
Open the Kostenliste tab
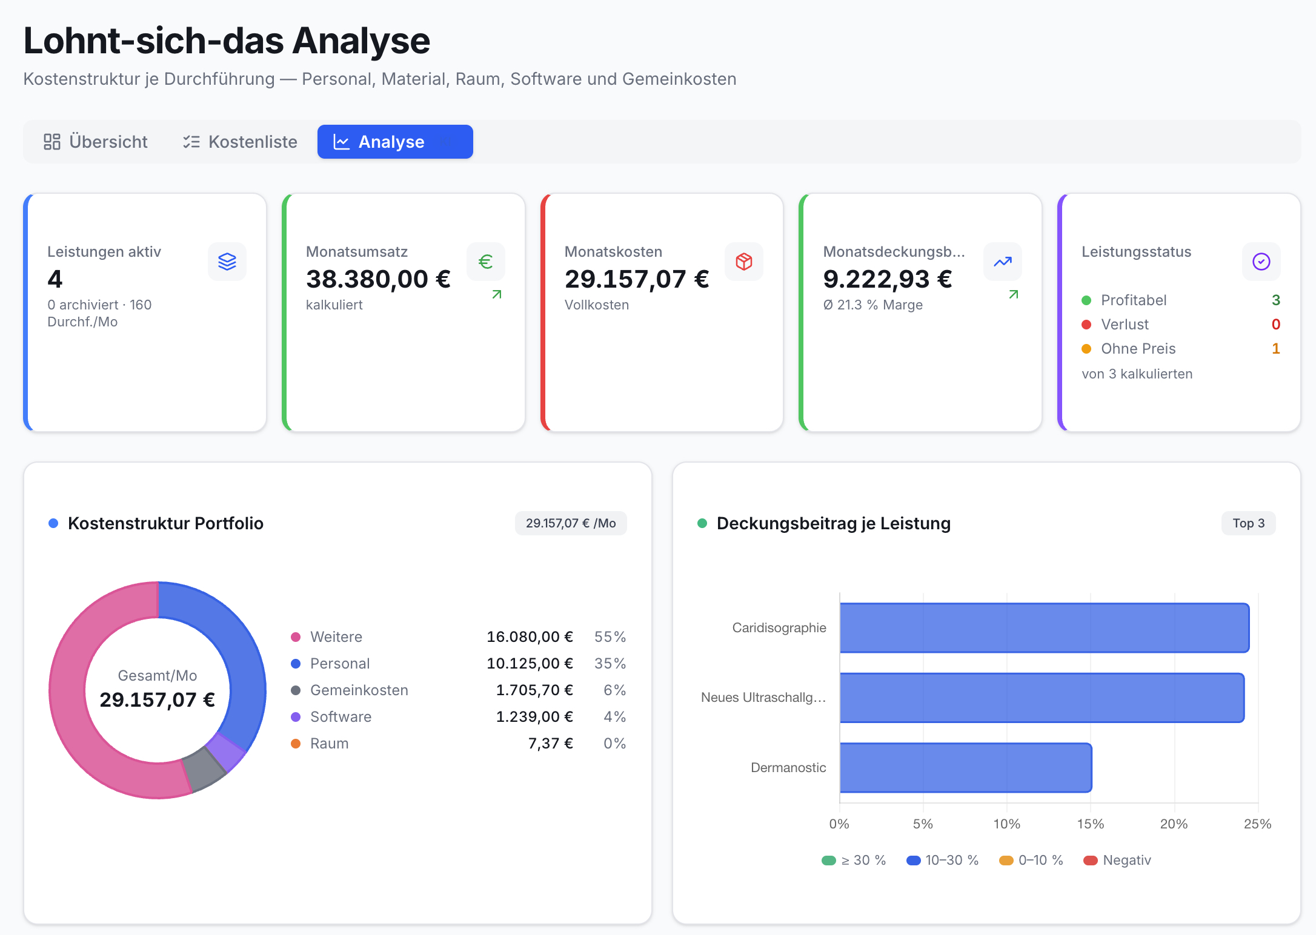[x=240, y=142]
